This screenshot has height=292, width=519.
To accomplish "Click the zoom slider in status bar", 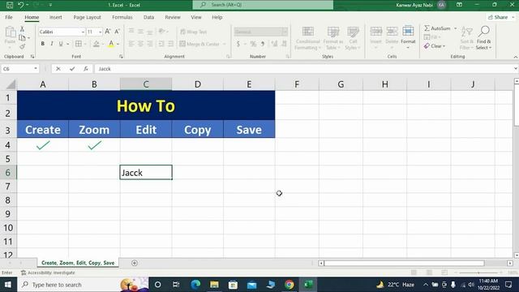I will (479, 273).
